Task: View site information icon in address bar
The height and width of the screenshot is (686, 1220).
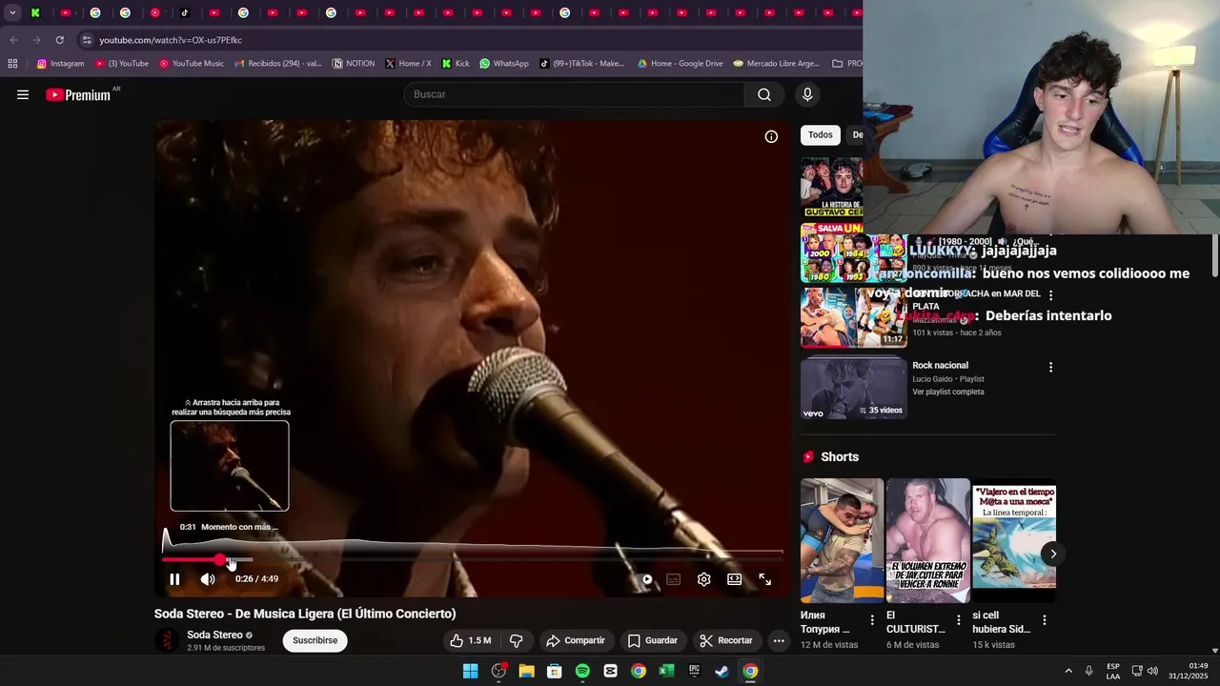Action: [x=87, y=40]
